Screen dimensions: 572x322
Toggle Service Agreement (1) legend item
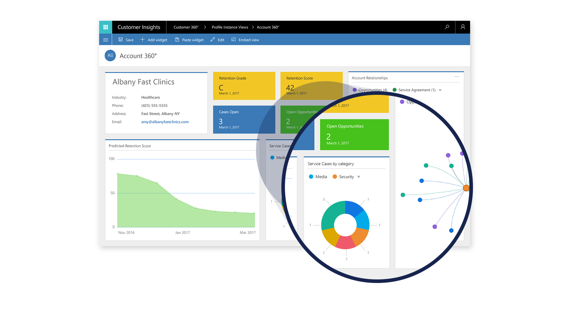[414, 90]
